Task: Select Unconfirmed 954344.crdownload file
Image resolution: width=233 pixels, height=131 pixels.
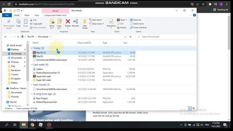Action: [x=51, y=60]
